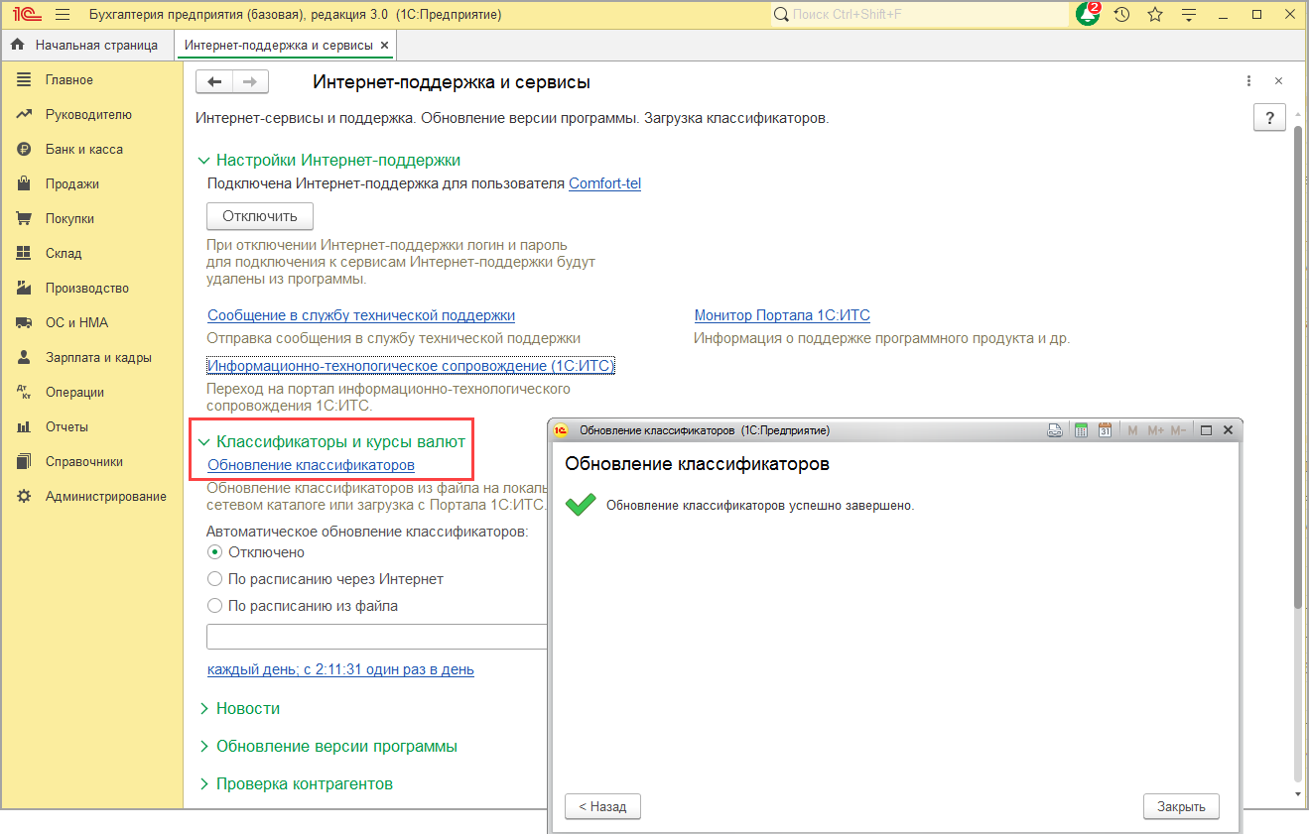Click the file path field under По расписанию из файла

pos(377,637)
